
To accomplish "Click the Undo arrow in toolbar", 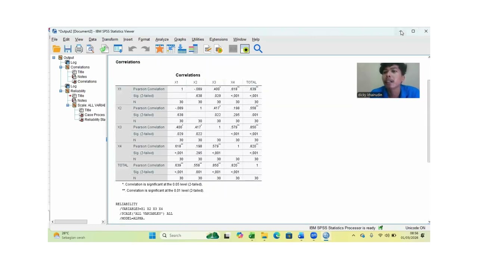I will pos(132,49).
